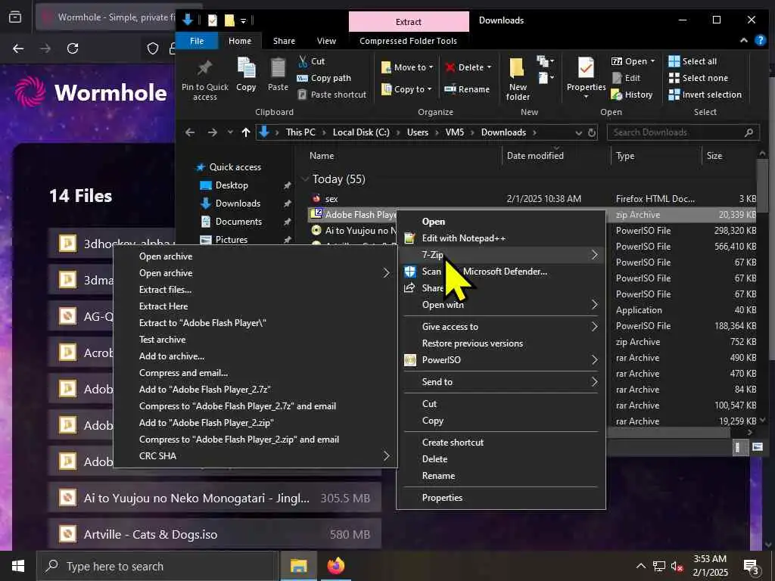Click Edit in ribbon Open group
The width and height of the screenshot is (775, 581).
(x=626, y=78)
